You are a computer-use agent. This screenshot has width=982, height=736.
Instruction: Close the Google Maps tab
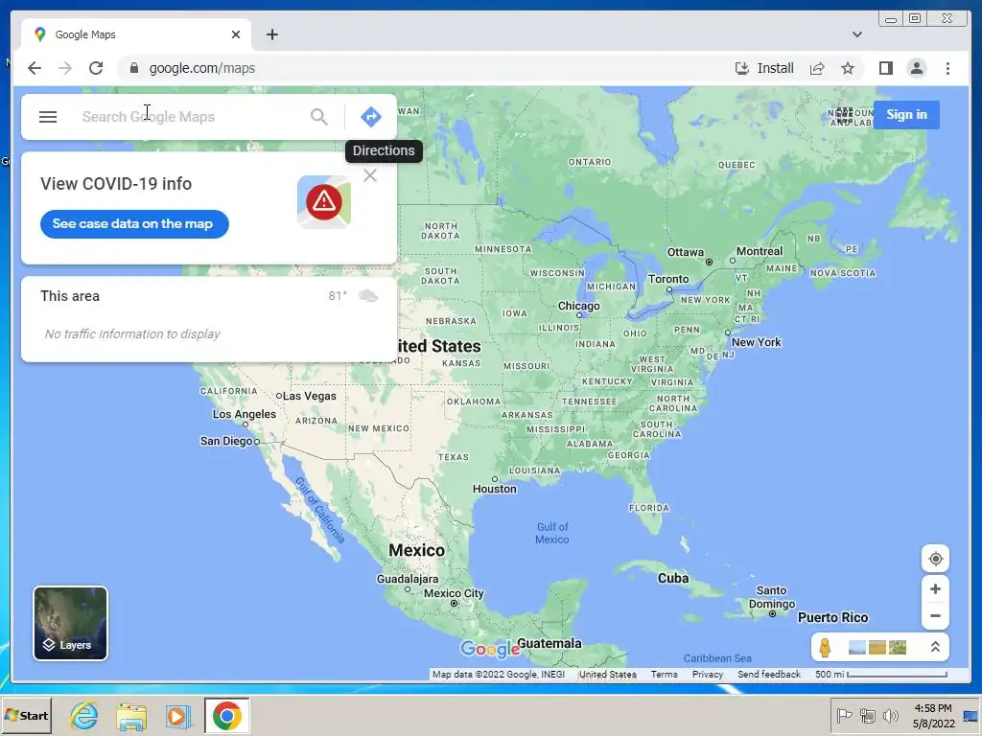236,34
